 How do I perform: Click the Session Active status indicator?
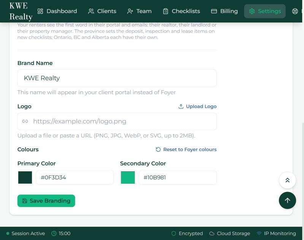(25, 234)
